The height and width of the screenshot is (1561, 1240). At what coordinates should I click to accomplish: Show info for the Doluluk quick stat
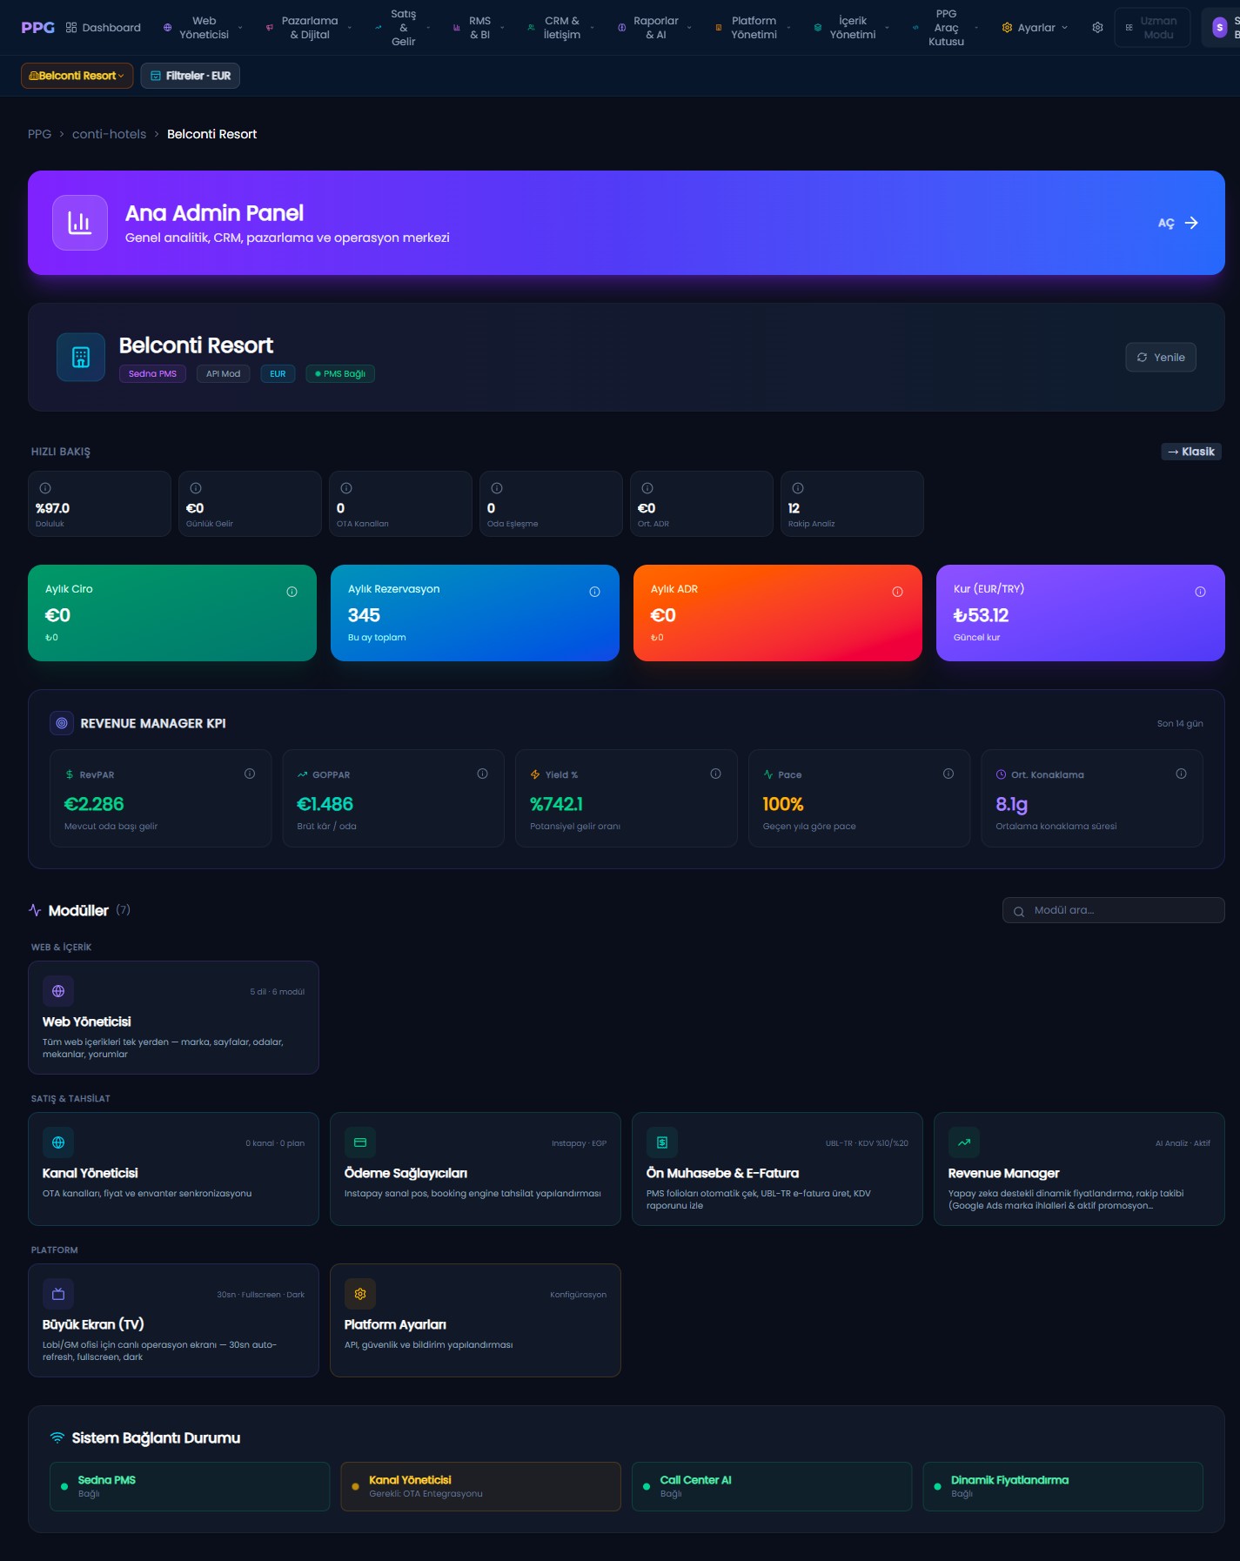coord(45,488)
